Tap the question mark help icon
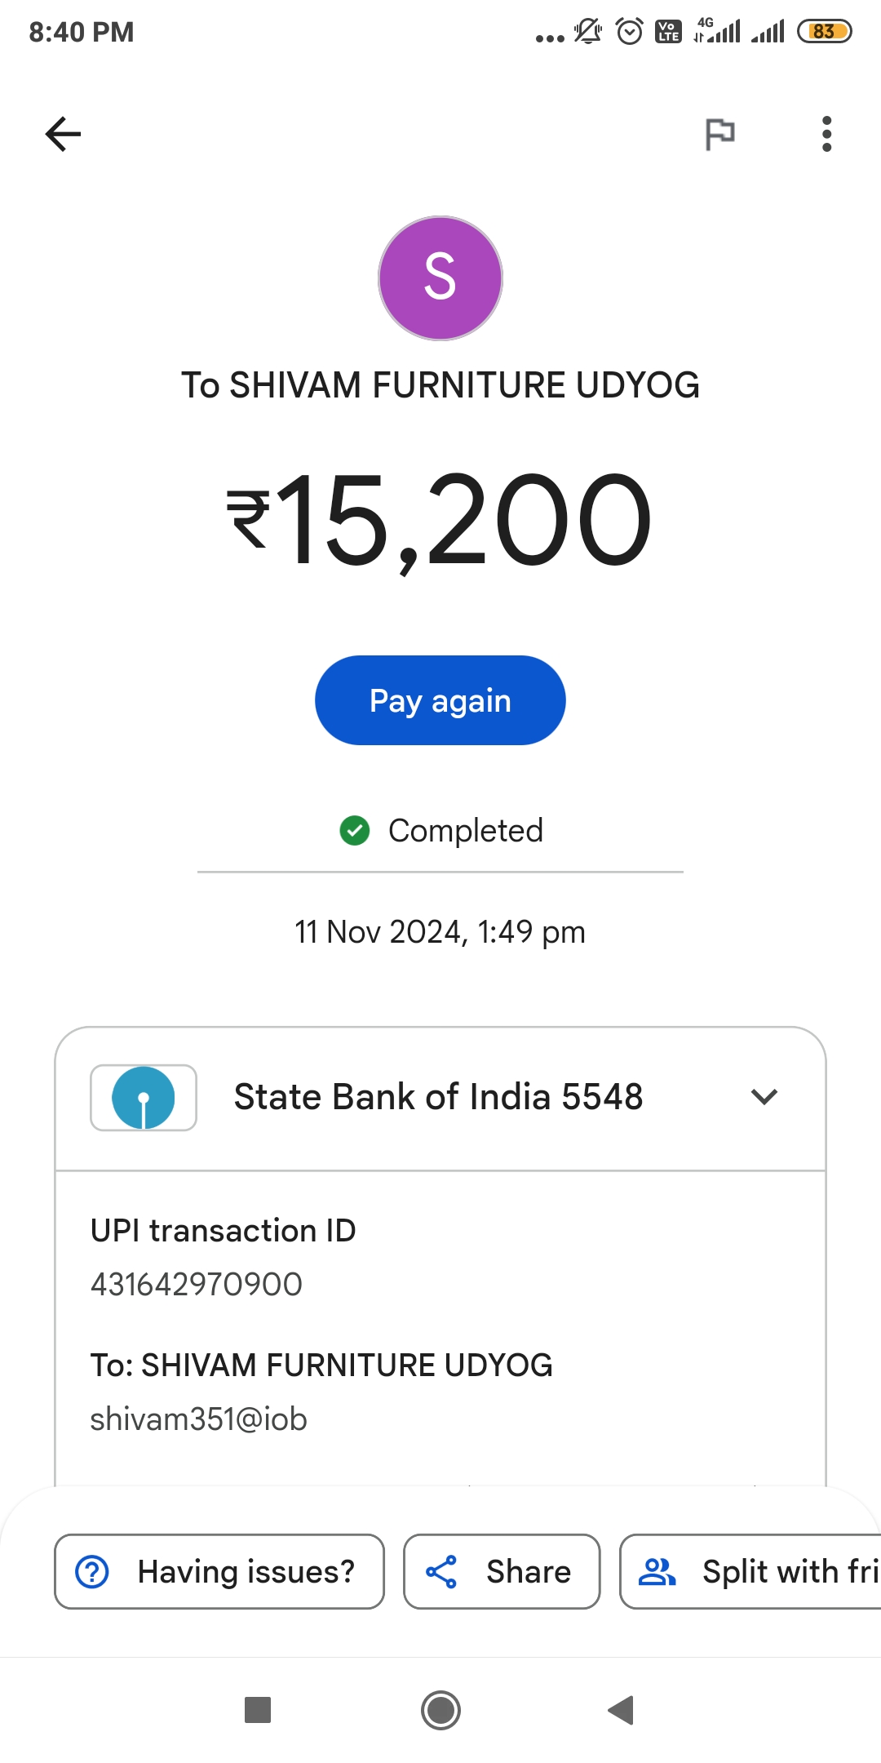This screenshot has height=1763, width=881. point(92,1571)
